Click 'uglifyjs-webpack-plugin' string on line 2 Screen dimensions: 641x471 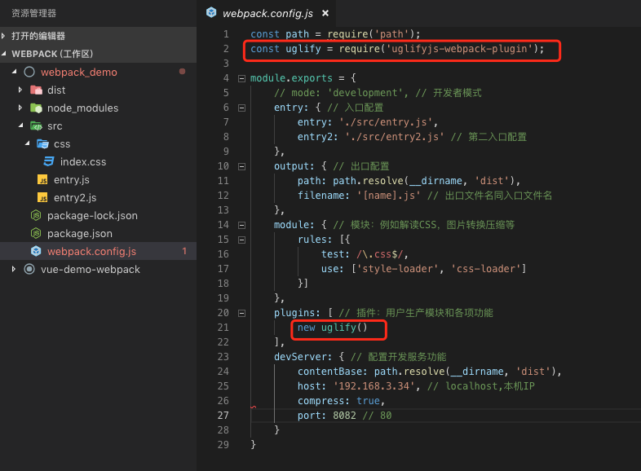point(459,49)
